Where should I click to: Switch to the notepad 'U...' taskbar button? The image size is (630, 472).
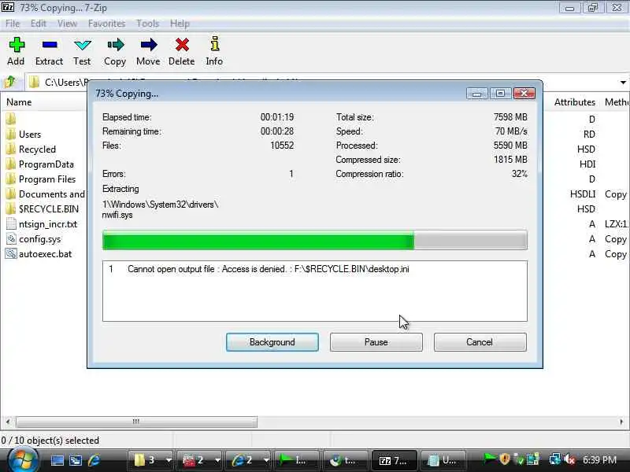(443, 460)
